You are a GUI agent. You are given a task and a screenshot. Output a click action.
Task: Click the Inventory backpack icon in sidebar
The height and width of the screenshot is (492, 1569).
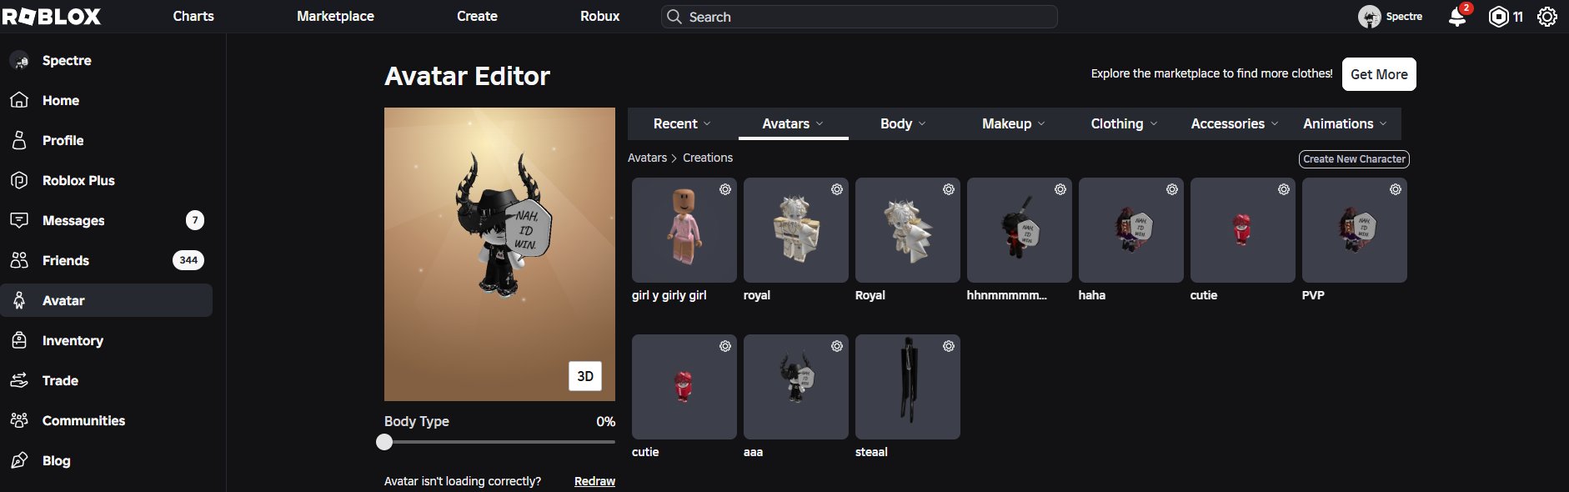[19, 340]
